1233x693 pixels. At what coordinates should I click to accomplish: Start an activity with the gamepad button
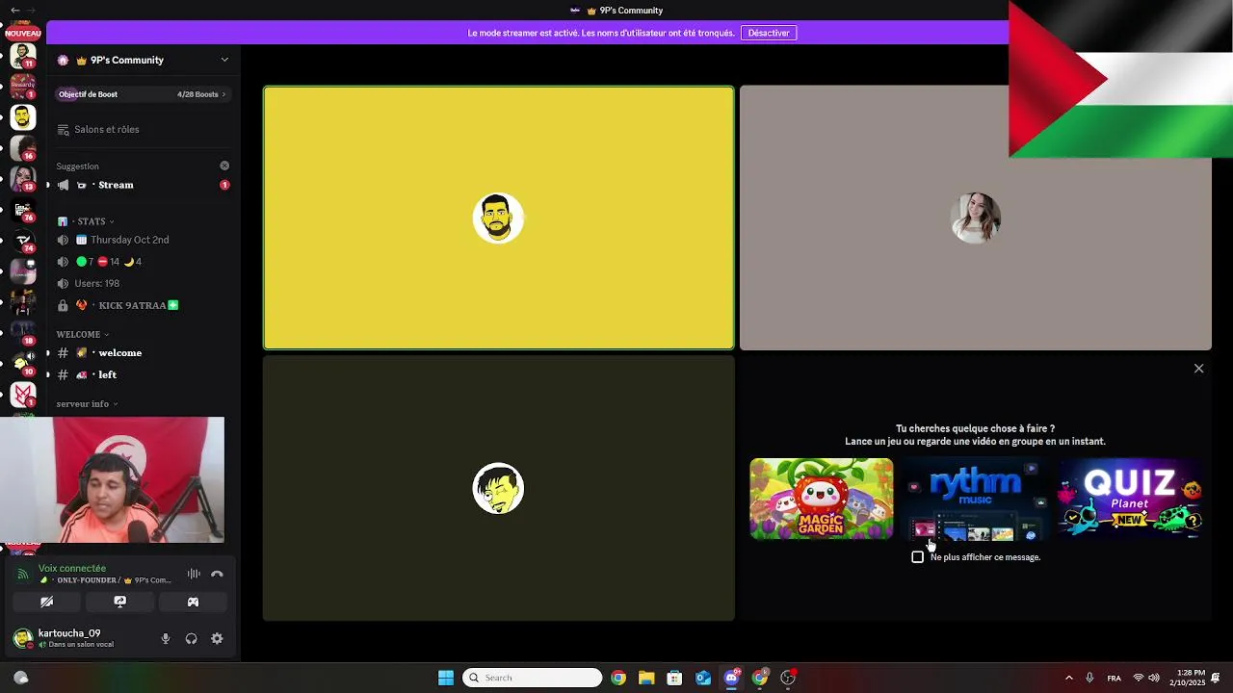[x=193, y=602]
